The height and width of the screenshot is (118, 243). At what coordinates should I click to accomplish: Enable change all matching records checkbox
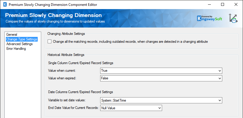pos(49,42)
